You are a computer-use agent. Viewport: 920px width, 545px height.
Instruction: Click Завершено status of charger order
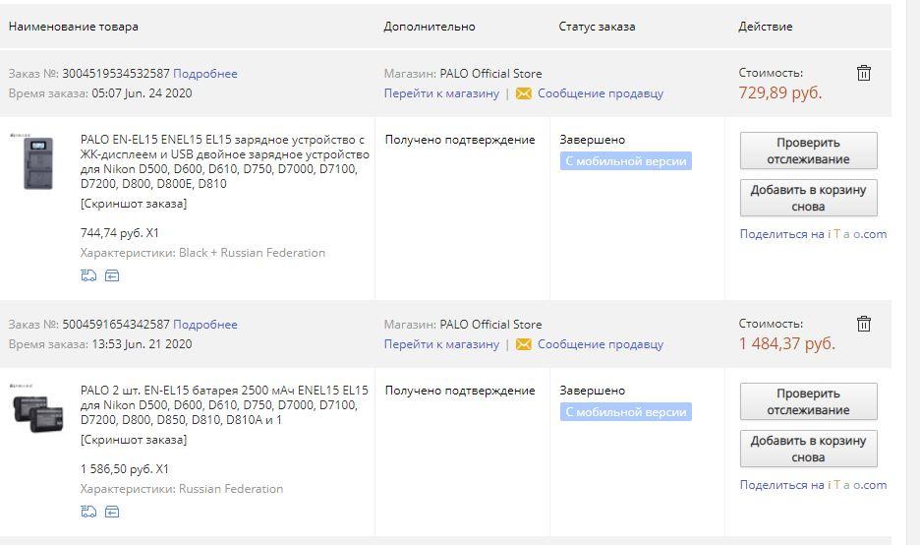tap(592, 140)
